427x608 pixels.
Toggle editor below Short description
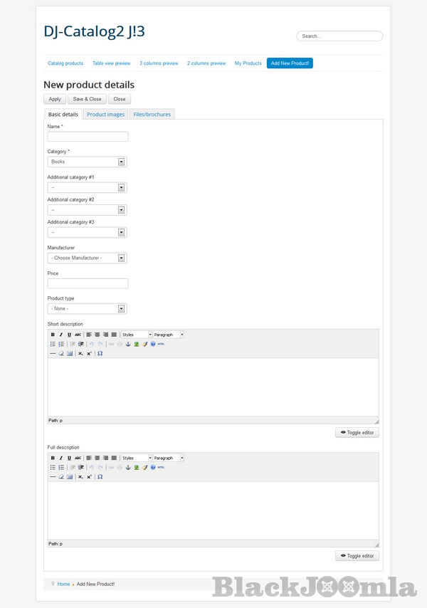click(x=357, y=432)
